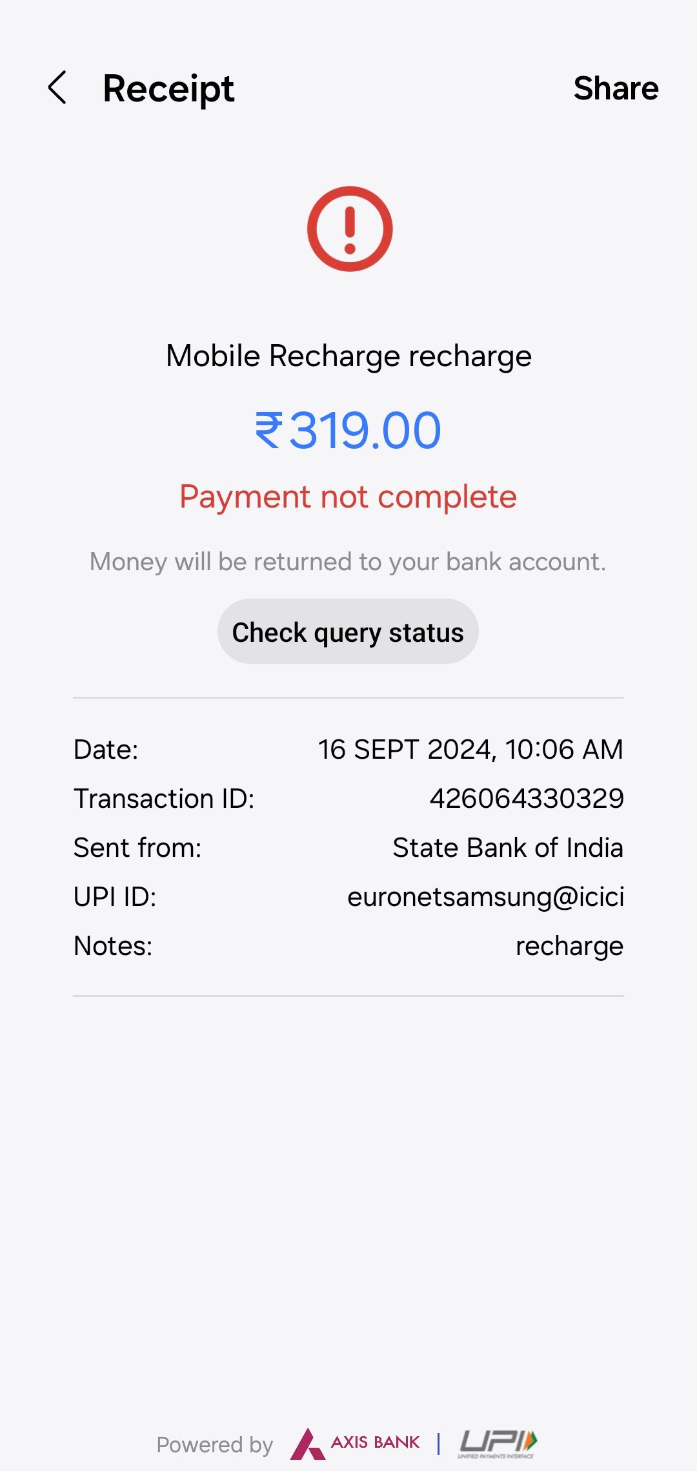
Task: Tap the back arrow icon
Action: 57,88
